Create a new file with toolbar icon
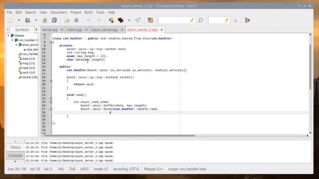319x179 pixels. 10,20
